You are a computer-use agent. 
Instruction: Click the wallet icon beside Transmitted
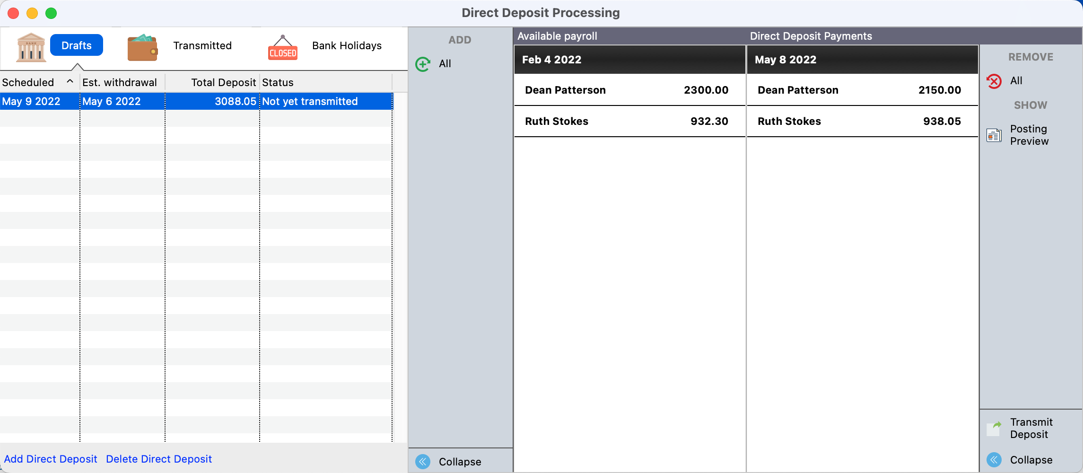(x=142, y=48)
